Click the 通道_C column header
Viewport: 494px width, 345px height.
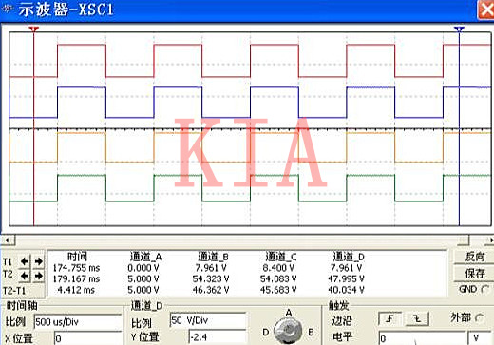coord(281,257)
